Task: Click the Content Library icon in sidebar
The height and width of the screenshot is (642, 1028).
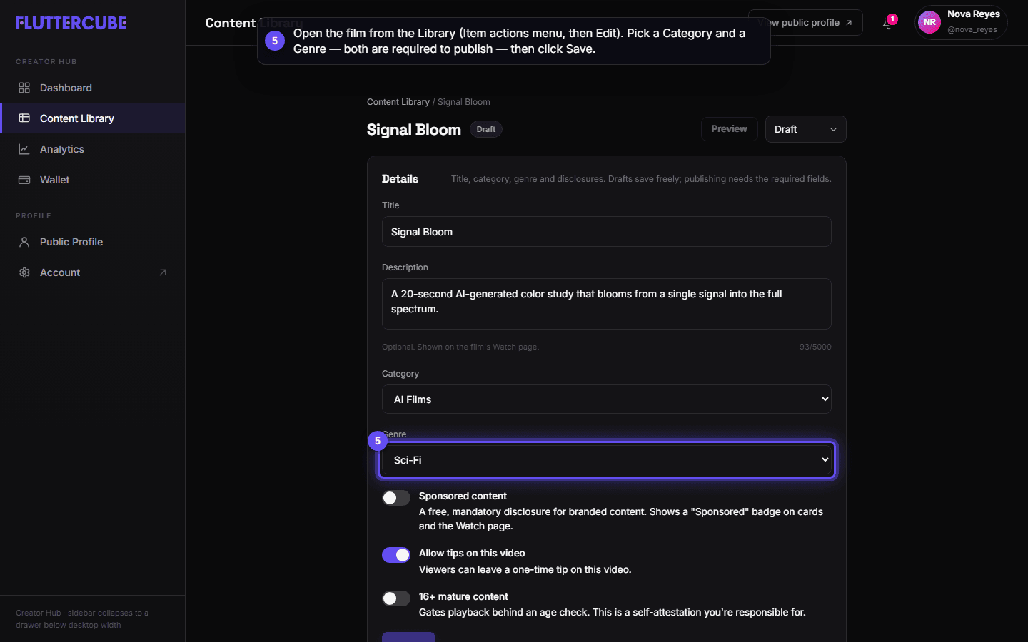Action: [24, 118]
